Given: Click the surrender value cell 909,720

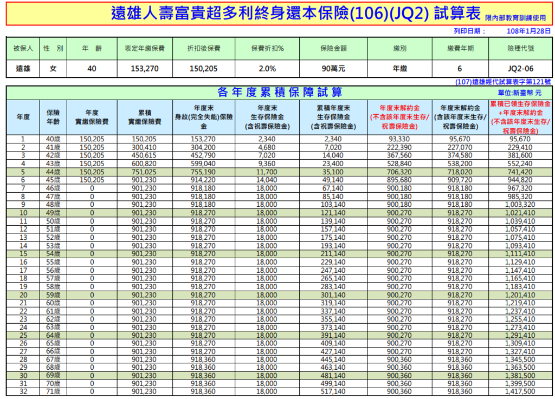Looking at the screenshot, I should (460, 180).
